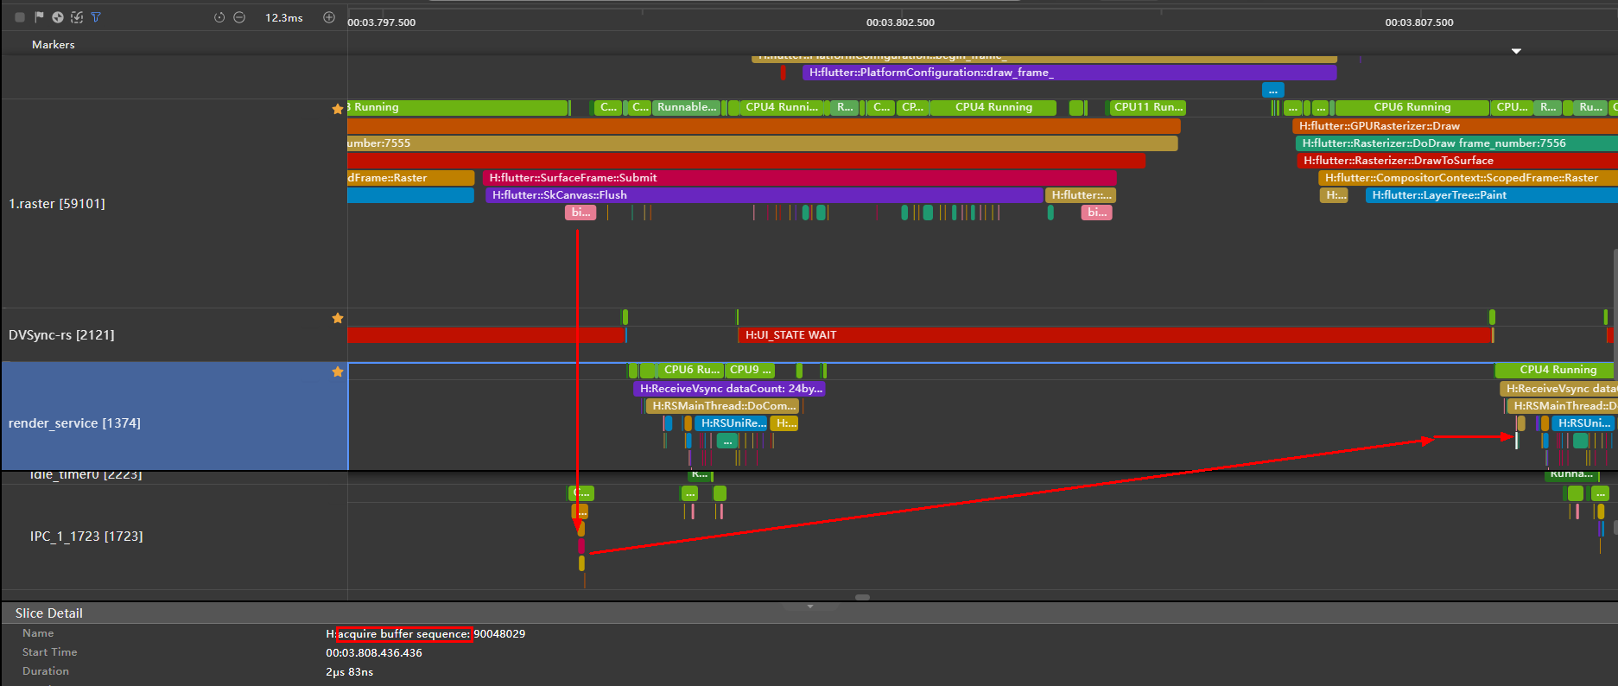Select the CompositorContext::ScopedFrame::Raster slice

[1468, 178]
